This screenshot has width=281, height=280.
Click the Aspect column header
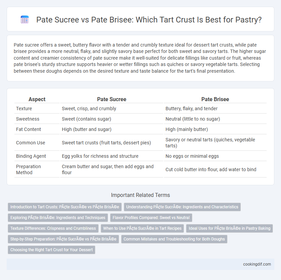coord(37,99)
